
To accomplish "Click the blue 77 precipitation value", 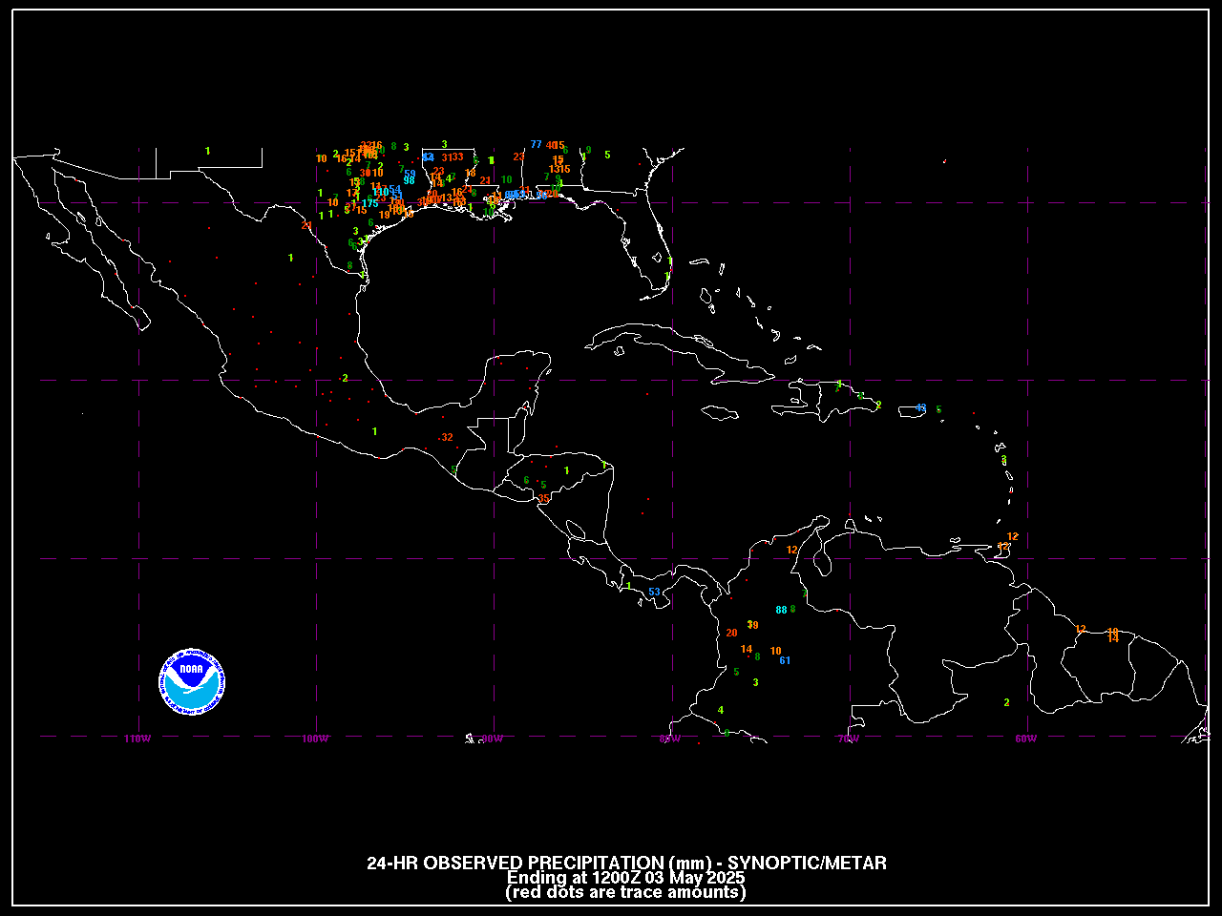I will 537,145.
